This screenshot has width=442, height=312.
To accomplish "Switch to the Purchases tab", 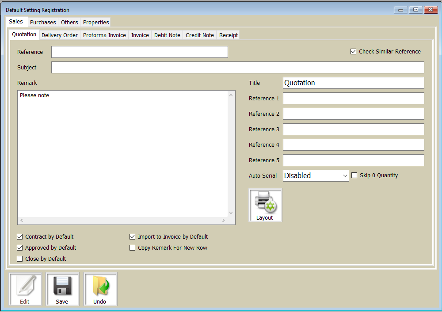I will click(x=43, y=22).
